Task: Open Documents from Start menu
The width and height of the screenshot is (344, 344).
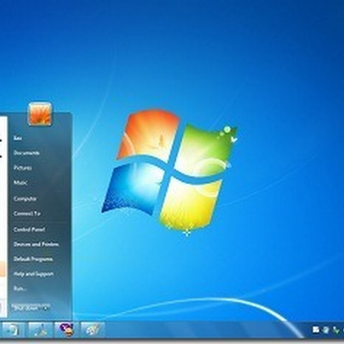Action: point(27,153)
